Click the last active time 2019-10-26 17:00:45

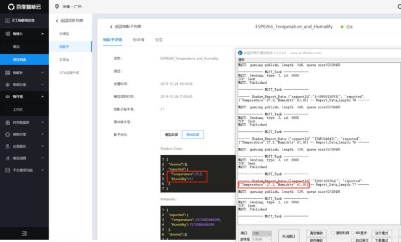click(x=176, y=97)
